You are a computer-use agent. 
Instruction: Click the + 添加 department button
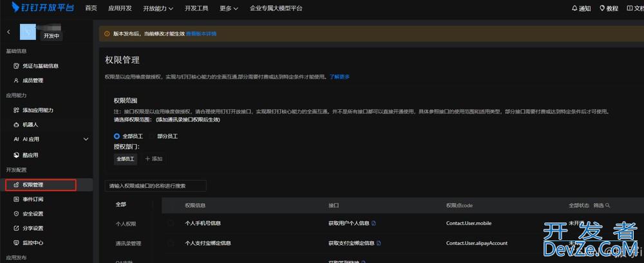point(154,158)
